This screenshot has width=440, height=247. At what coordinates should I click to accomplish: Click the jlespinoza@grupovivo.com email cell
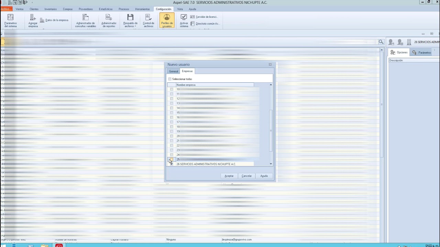[x=237, y=239]
